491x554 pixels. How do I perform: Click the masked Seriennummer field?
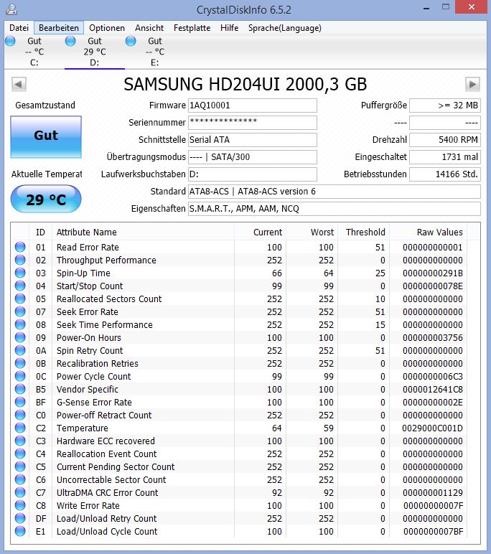[x=253, y=123]
